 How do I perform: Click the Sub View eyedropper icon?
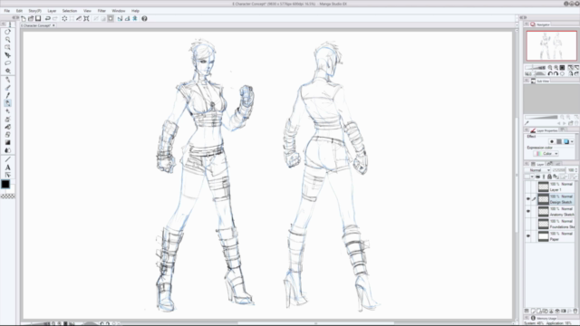[527, 123]
